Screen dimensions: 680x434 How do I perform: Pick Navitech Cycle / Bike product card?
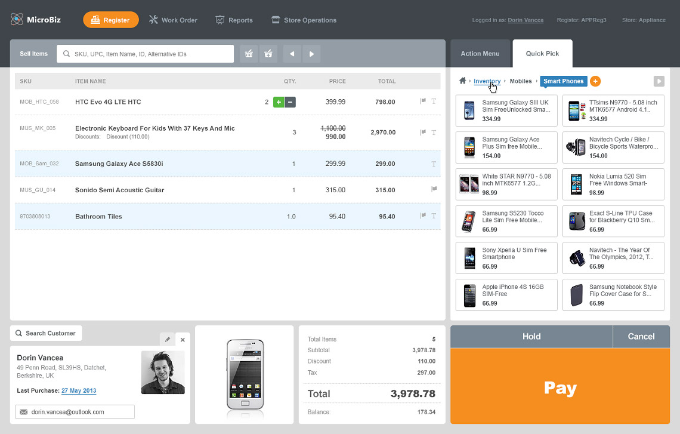[x=613, y=147]
